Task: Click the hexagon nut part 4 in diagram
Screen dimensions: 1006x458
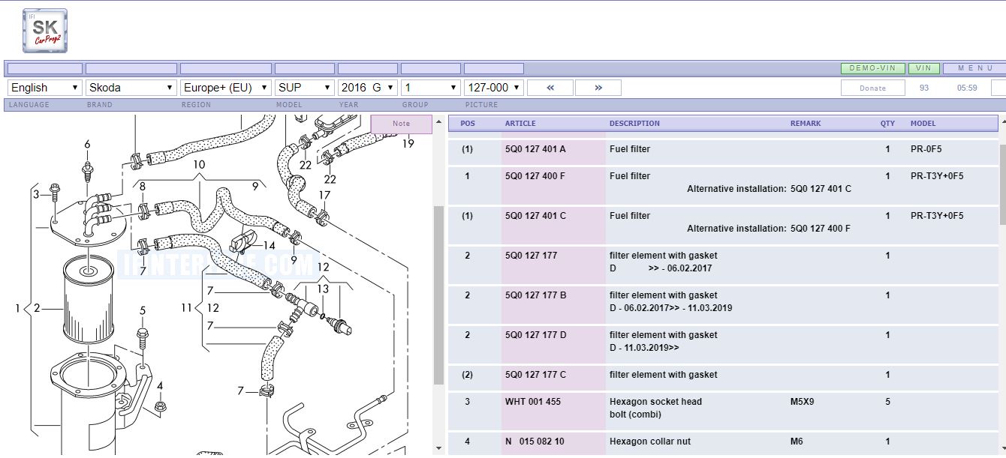Action: pos(160,407)
